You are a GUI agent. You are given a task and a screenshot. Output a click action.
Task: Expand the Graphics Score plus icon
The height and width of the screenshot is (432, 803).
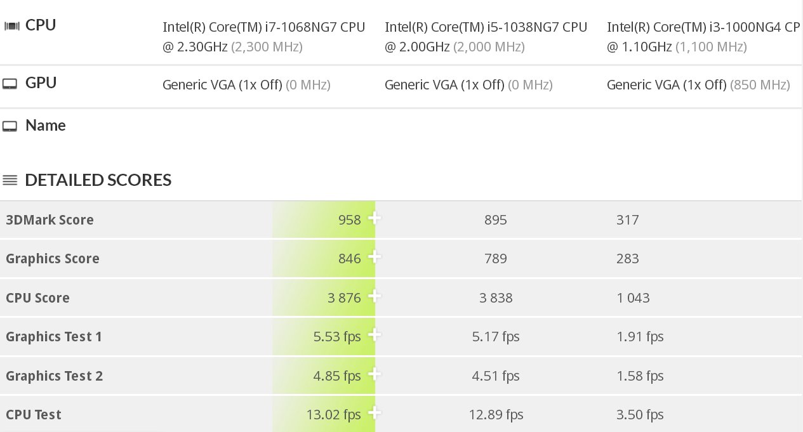tap(375, 258)
